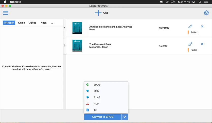Edit metadata for Artificial Intelligence and Legal Analytics
Viewport: 212px width, 123px height.
[x=190, y=26]
